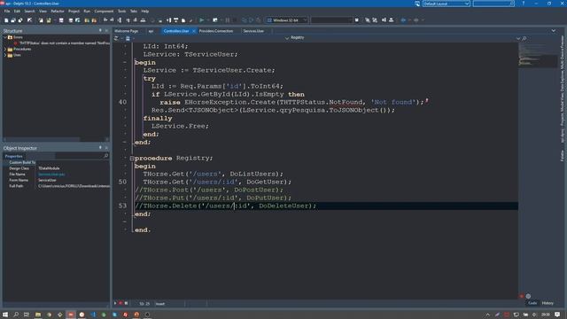Open the Refactor menu
Image resolution: width=567 pixels, height=319 pixels.
click(x=57, y=12)
